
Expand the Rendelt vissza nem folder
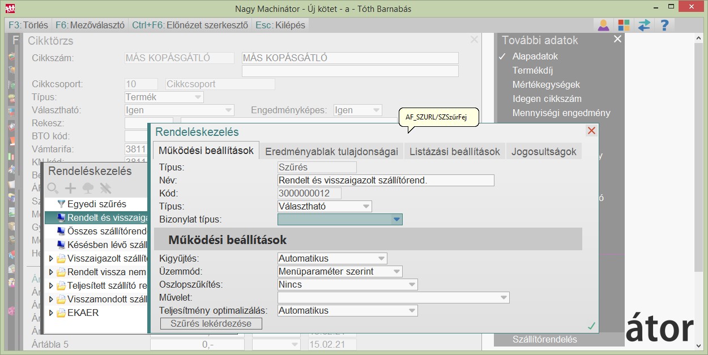pos(52,272)
